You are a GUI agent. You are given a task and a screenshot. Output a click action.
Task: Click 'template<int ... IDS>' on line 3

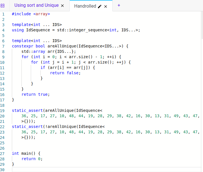(x=37, y=25)
